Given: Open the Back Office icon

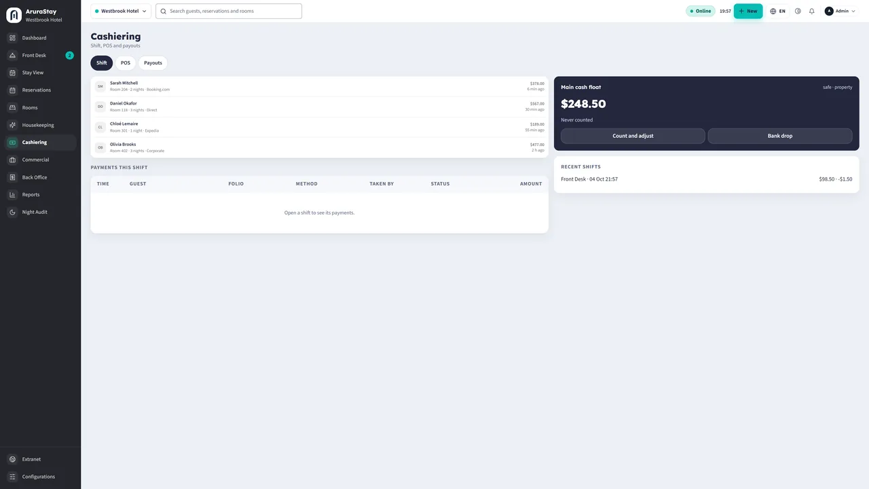Looking at the screenshot, I should point(12,177).
